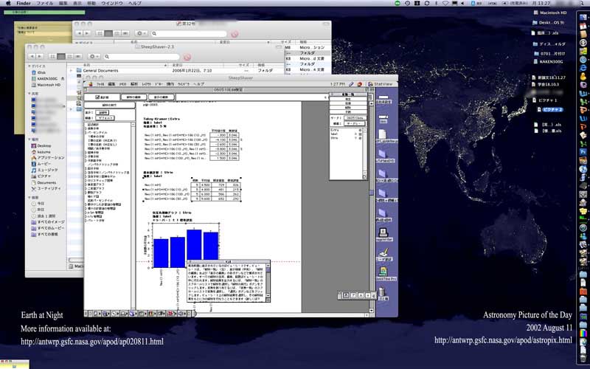
Task: Open Finder menu in macOS menu bar
Action: (x=24, y=3)
